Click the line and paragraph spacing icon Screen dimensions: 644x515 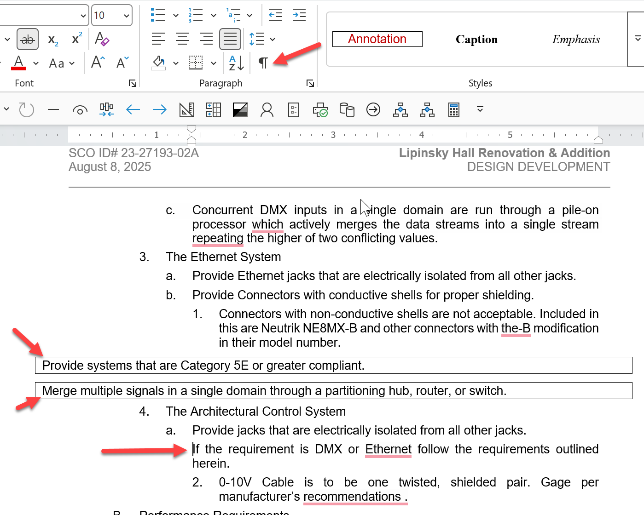click(257, 39)
